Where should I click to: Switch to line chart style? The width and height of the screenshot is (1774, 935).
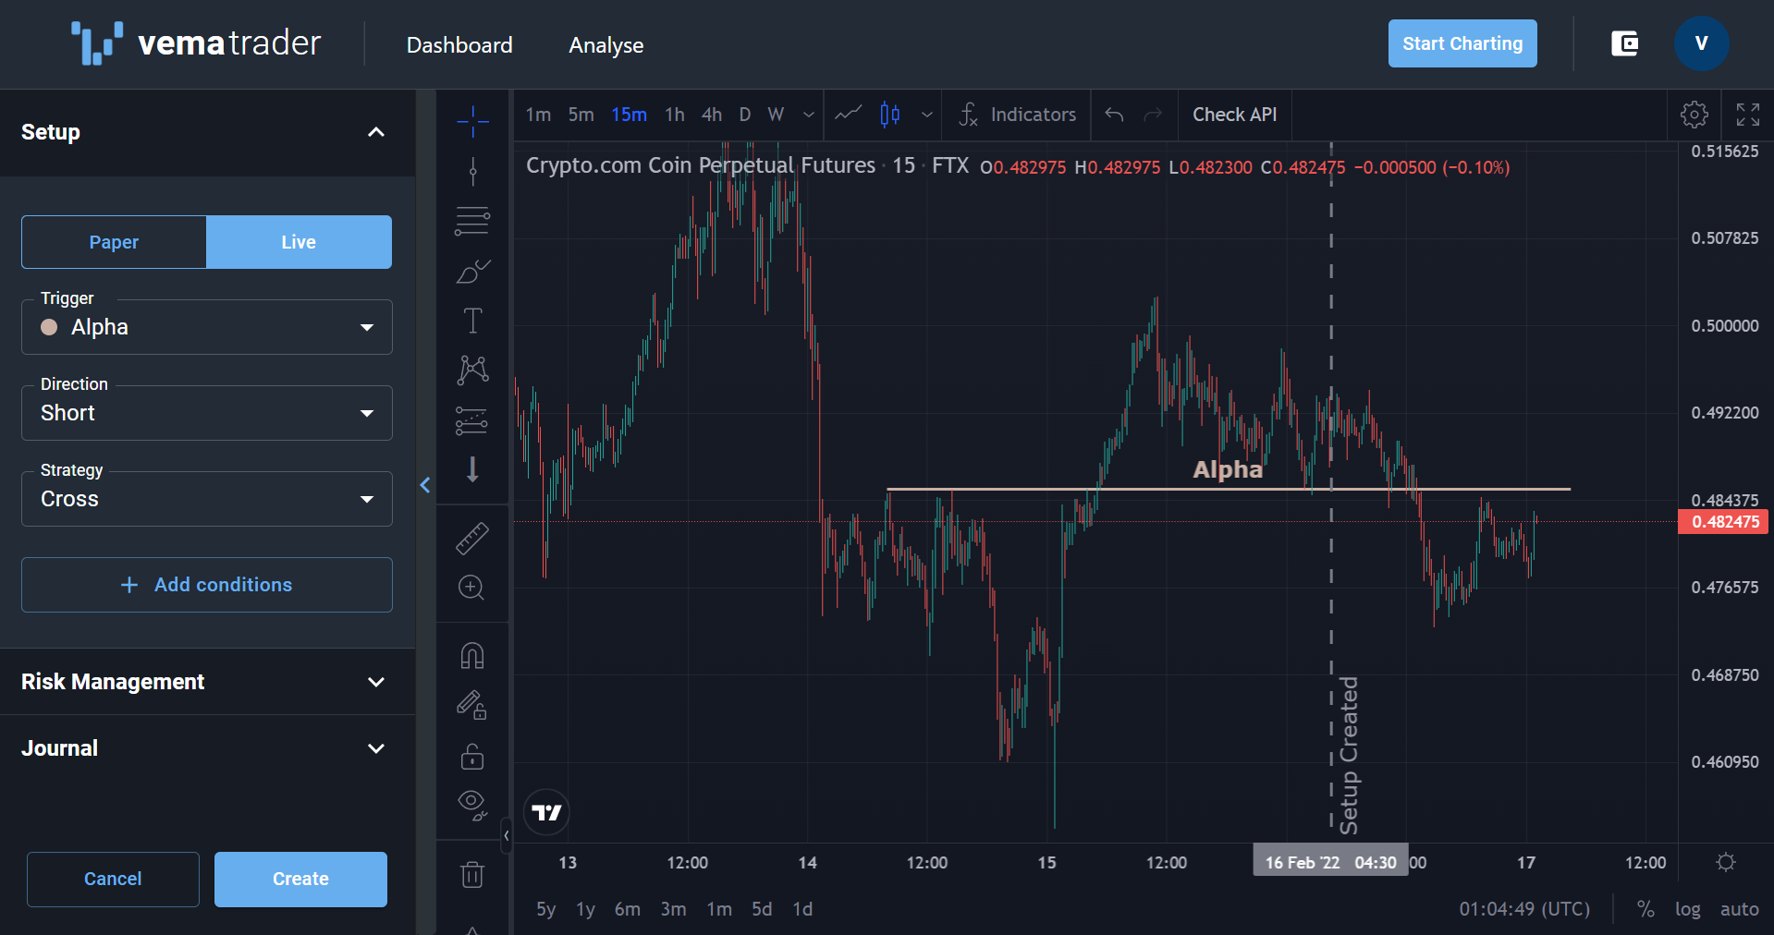(x=848, y=115)
